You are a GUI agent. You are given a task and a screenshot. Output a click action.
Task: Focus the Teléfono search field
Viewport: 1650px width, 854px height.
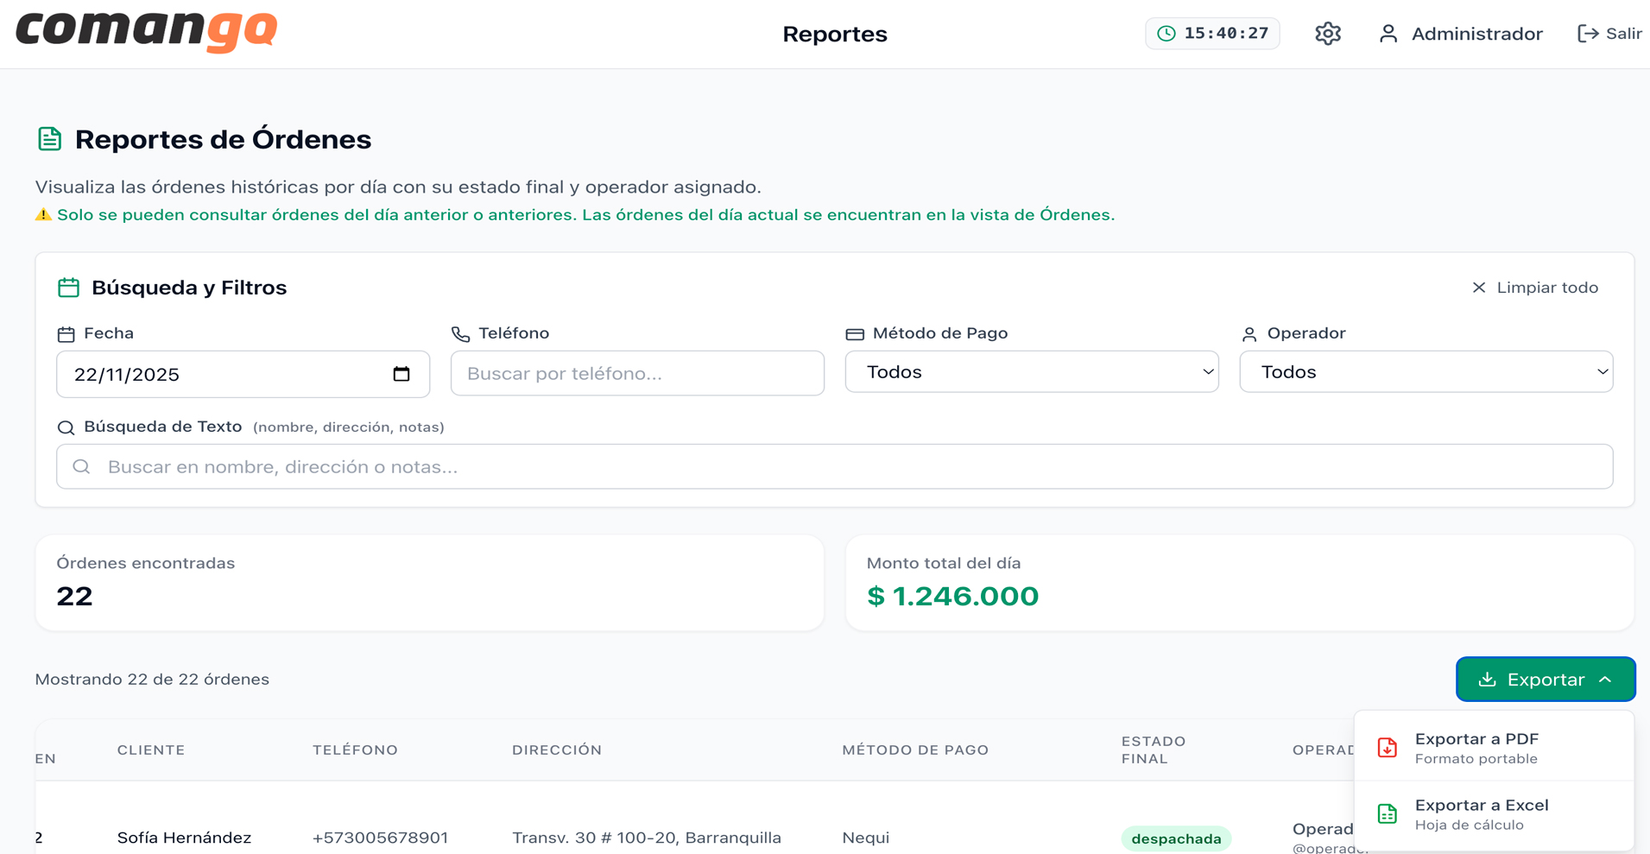(636, 374)
